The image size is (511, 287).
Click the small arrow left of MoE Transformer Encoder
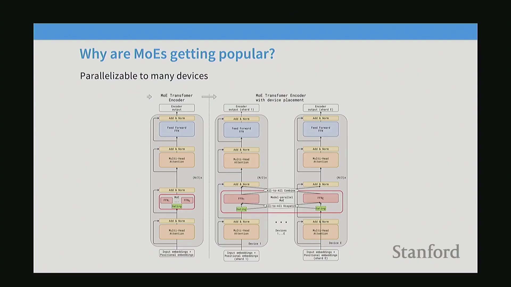[149, 97]
